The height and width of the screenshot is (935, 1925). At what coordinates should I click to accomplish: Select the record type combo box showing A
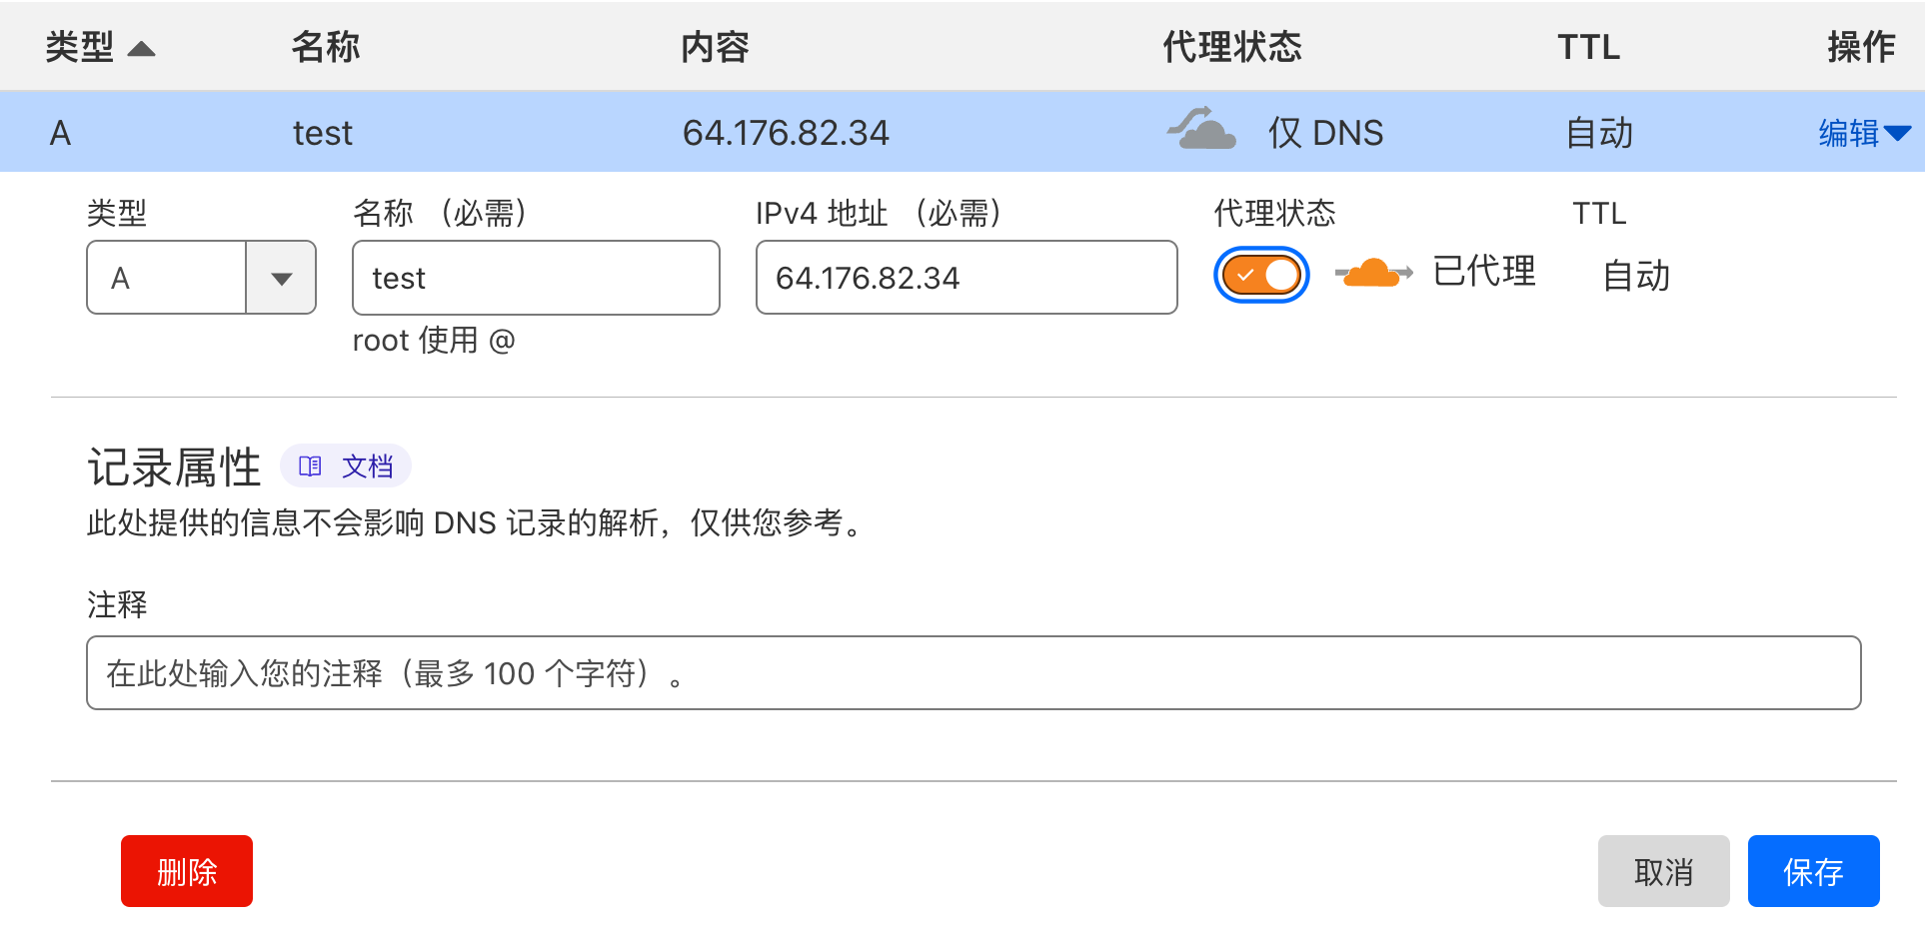201,278
